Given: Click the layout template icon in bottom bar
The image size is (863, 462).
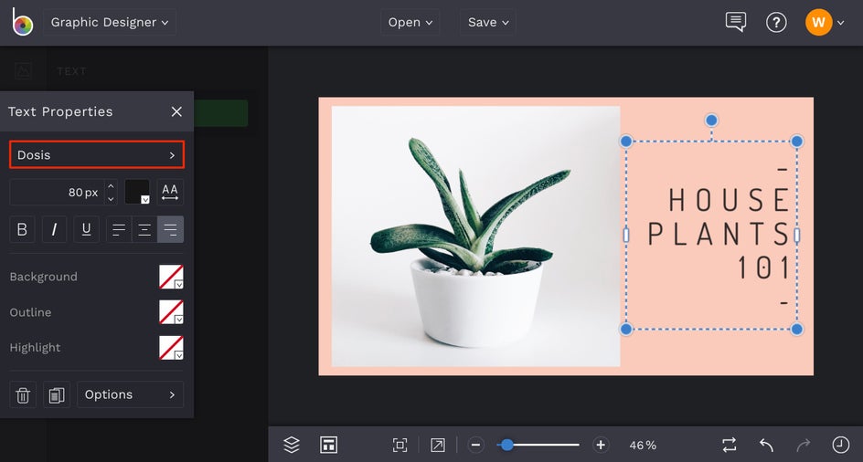Looking at the screenshot, I should click(x=328, y=445).
